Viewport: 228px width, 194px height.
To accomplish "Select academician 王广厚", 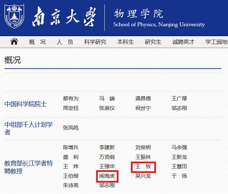I will [179, 99].
